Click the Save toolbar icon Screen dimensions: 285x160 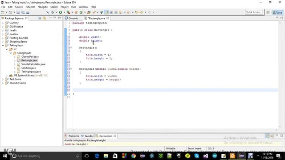pyautogui.click(x=18, y=12)
